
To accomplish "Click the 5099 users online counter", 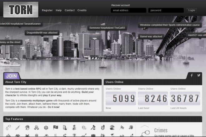I will click(x=121, y=98).
